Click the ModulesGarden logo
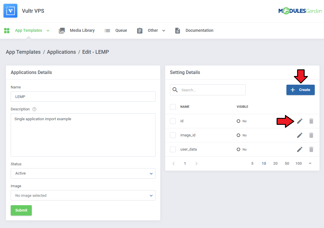 point(300,11)
